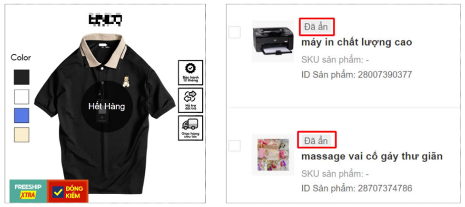Click the Đã ẩn tag on printer
The width and height of the screenshot is (465, 207).
(317, 27)
